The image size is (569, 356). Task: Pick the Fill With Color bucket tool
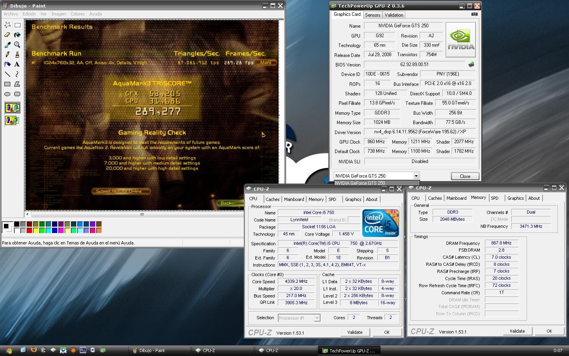pyautogui.click(x=17, y=35)
